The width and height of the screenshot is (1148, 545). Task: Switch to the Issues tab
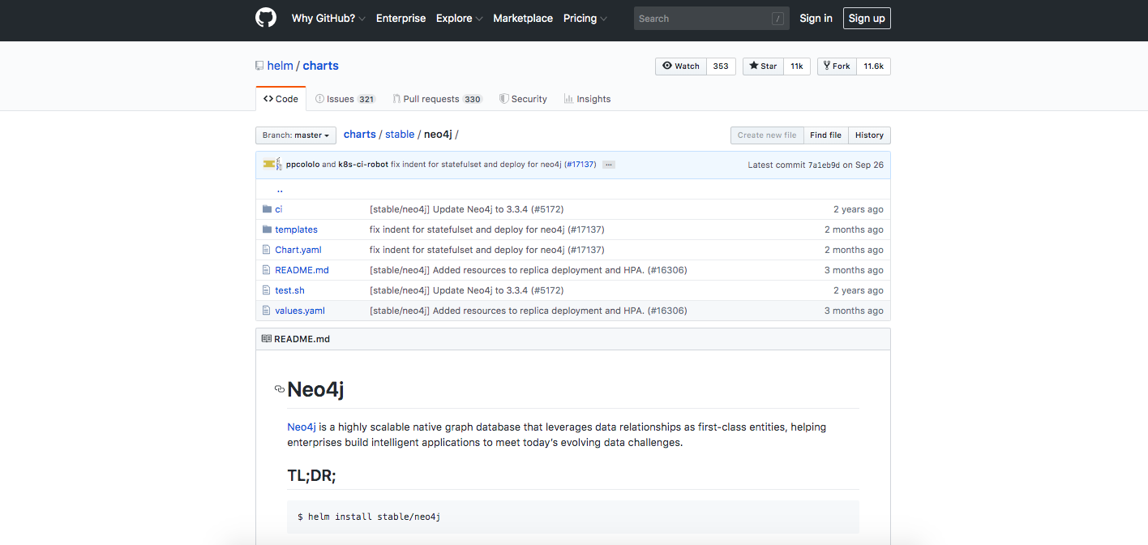tap(345, 99)
